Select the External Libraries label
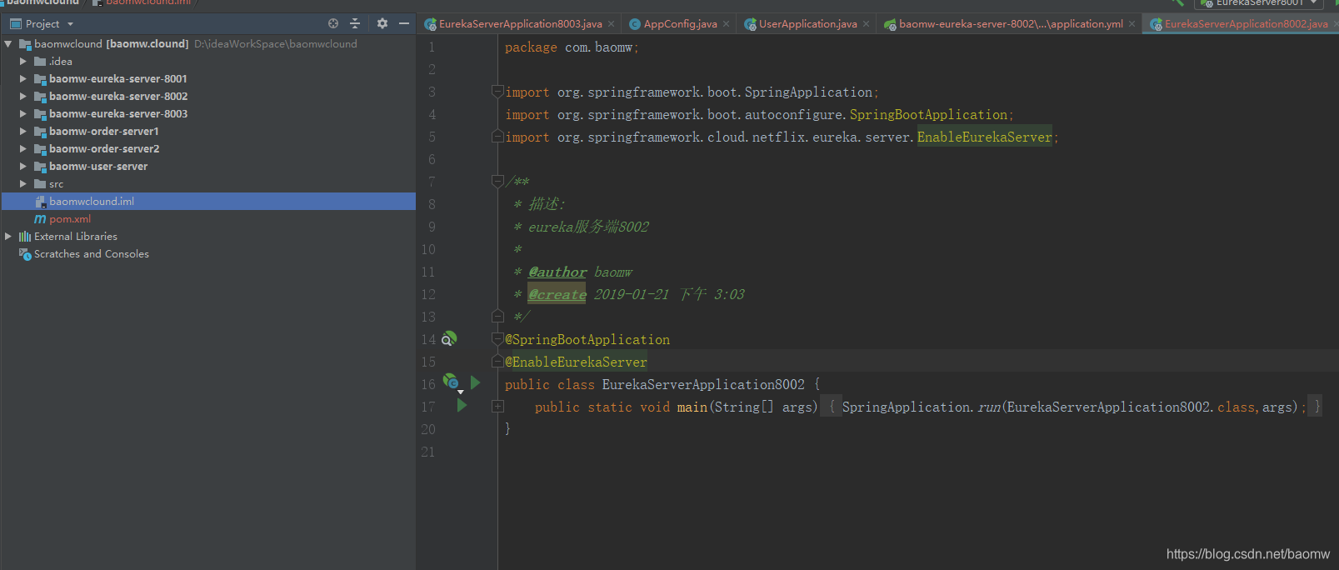The height and width of the screenshot is (570, 1339). click(76, 237)
